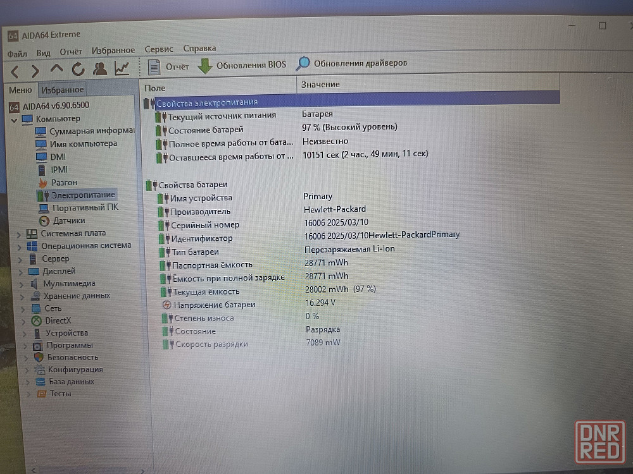Expand the Системная плата node

tap(18, 234)
